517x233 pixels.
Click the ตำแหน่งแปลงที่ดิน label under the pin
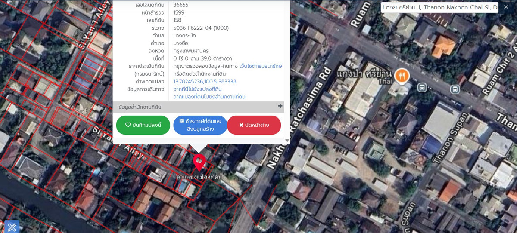[199, 177]
